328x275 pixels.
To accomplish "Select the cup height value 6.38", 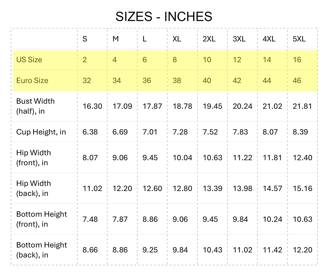I will pyautogui.click(x=90, y=132).
